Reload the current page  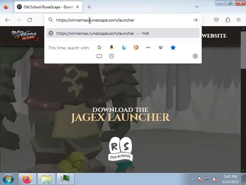30,20
